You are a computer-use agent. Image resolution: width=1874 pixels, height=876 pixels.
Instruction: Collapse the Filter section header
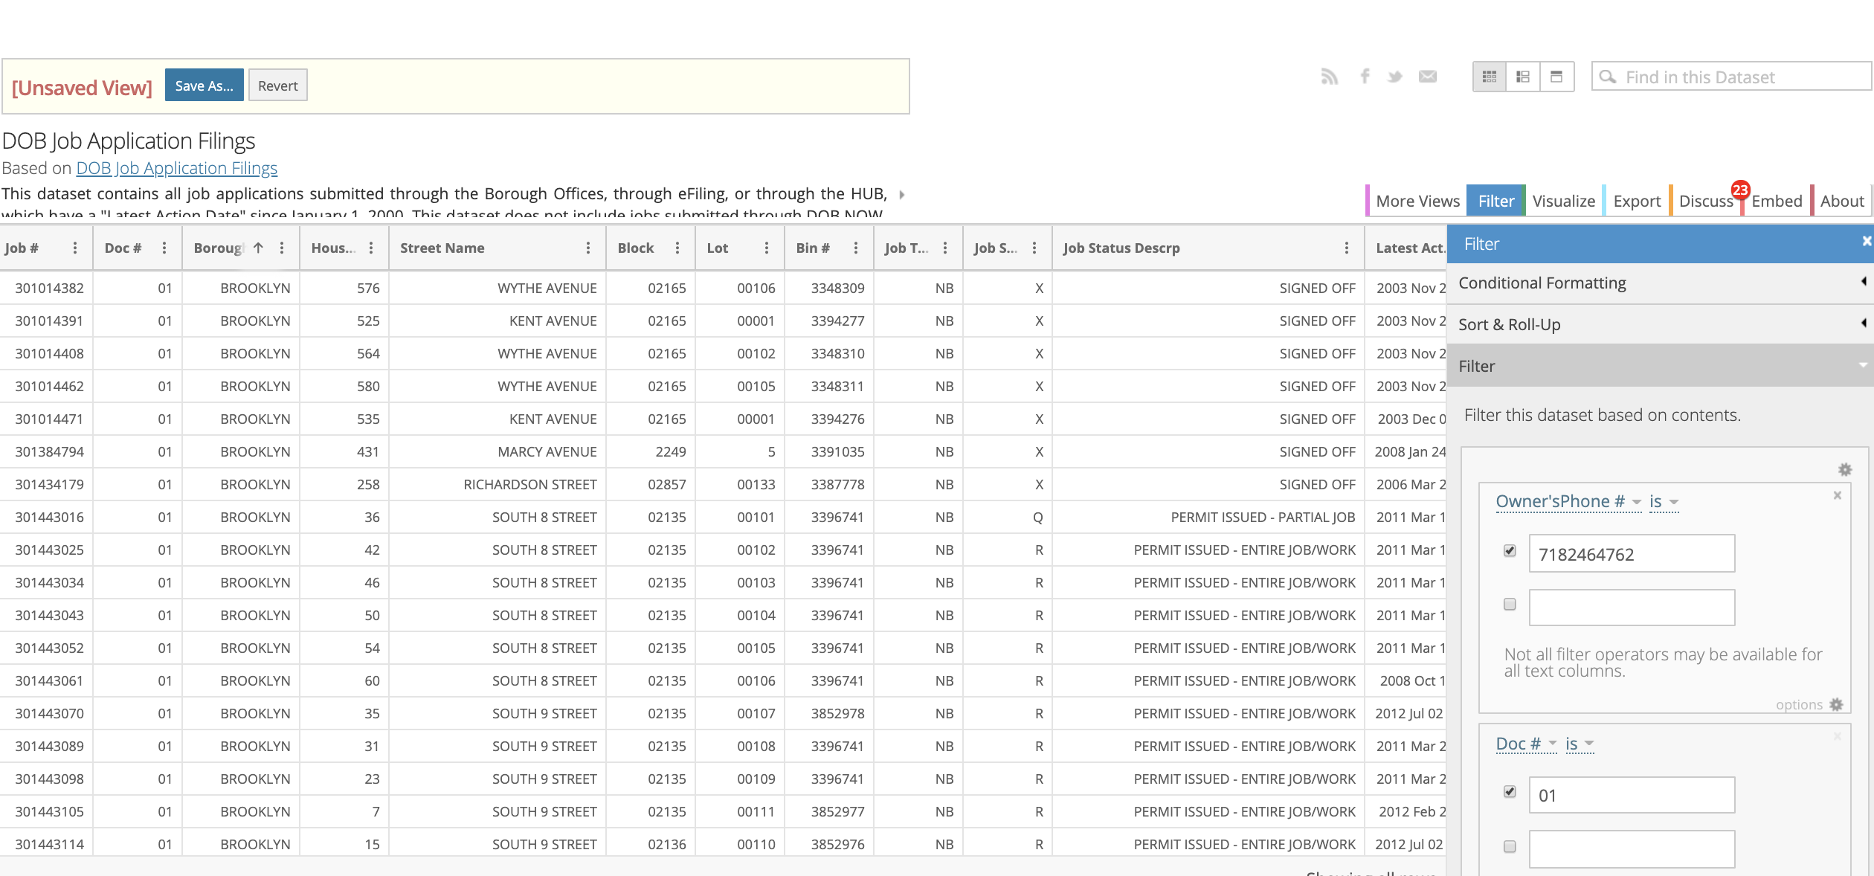click(1659, 366)
